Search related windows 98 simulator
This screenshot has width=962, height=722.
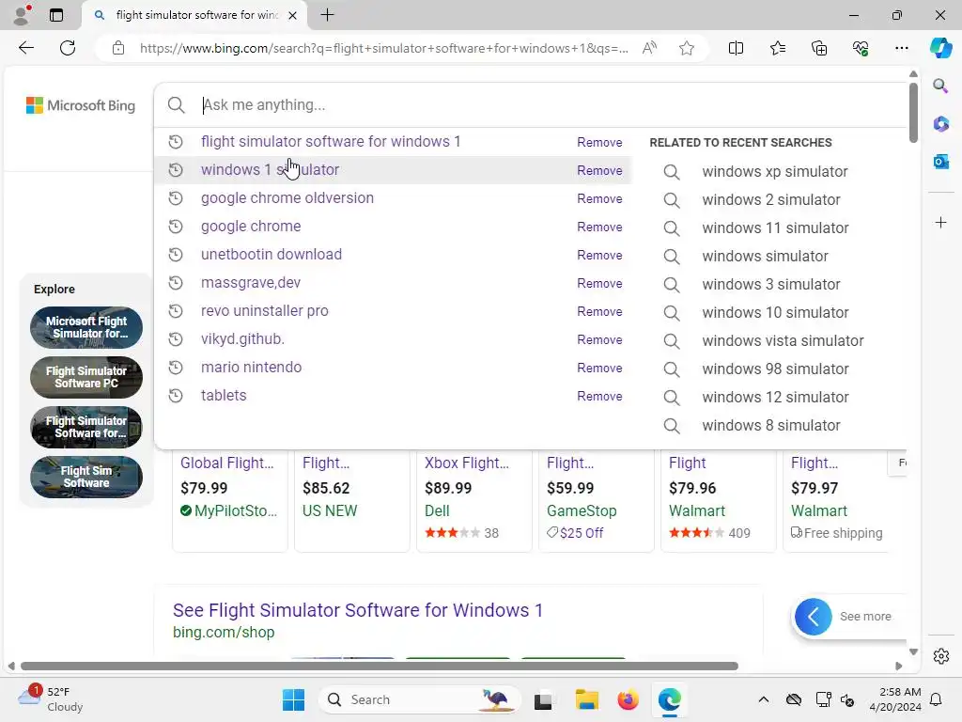pos(775,369)
